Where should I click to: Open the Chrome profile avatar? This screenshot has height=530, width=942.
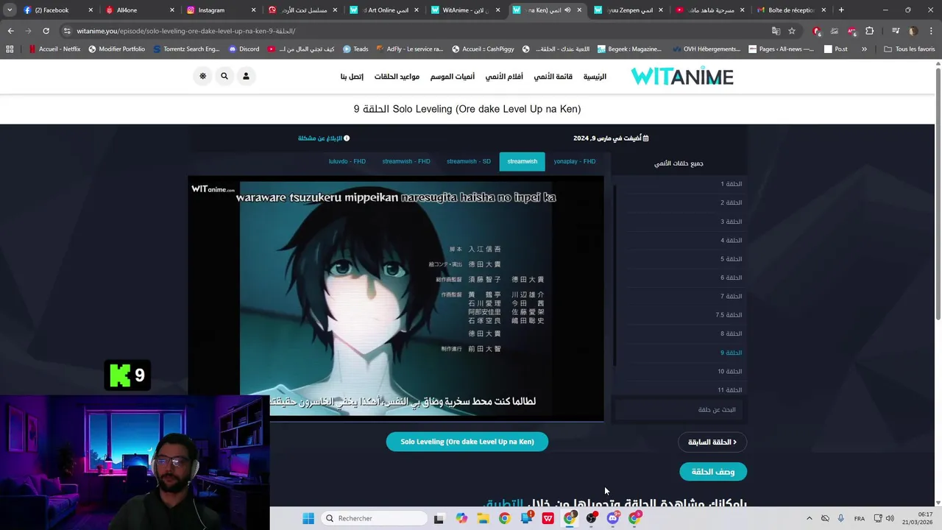[913, 31]
